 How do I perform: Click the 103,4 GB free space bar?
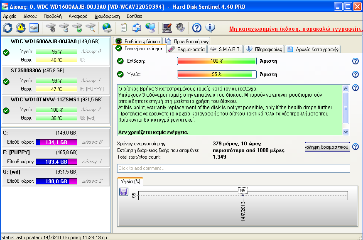pyautogui.click(x=56, y=162)
